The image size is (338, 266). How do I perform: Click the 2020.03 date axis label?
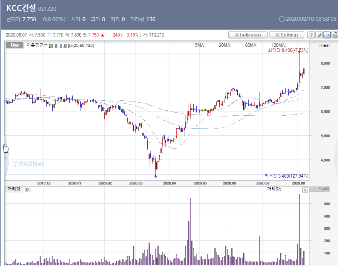point(136,183)
